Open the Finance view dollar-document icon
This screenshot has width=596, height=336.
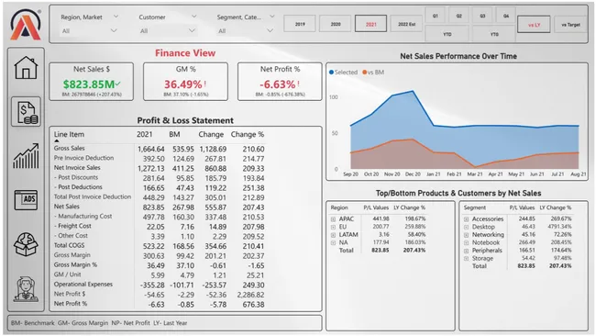coord(26,111)
